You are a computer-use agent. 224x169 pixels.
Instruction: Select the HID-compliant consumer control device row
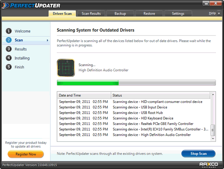[x=134, y=102]
